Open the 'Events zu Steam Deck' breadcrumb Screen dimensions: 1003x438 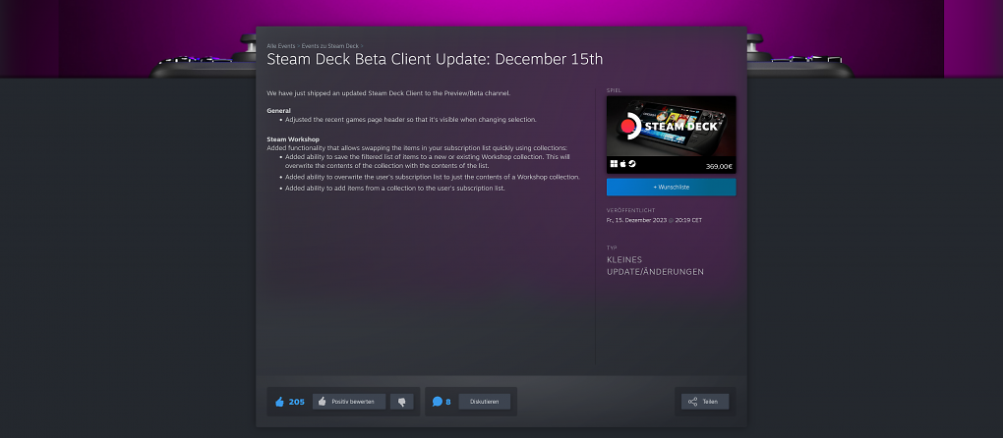point(330,46)
